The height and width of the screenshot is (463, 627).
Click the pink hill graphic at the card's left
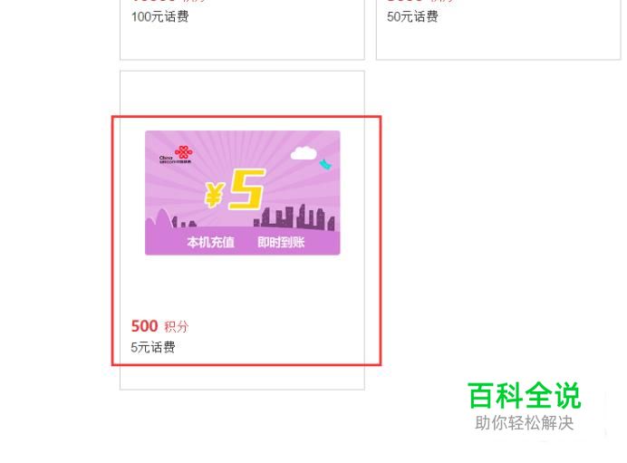(x=160, y=220)
